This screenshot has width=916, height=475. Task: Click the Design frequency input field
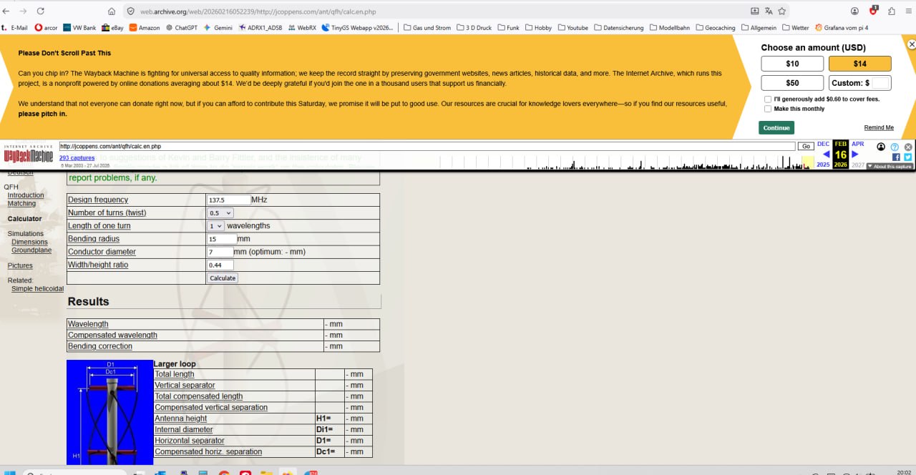[x=229, y=200]
